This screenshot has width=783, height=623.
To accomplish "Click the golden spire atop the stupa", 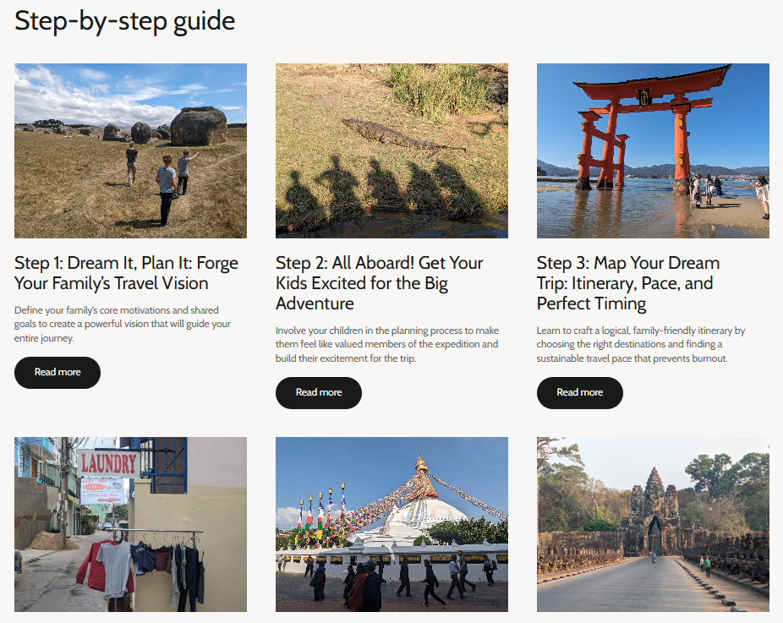I will (x=421, y=463).
